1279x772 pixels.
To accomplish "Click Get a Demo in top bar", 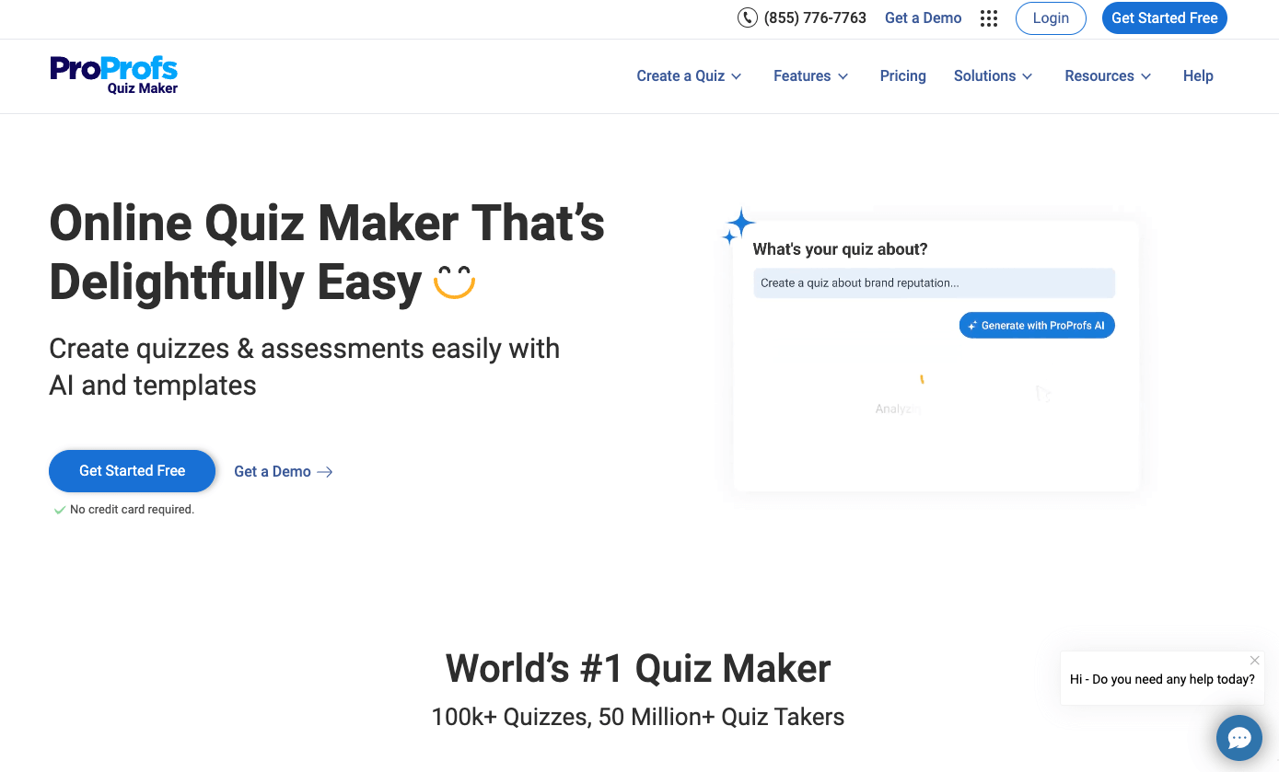I will (x=923, y=18).
